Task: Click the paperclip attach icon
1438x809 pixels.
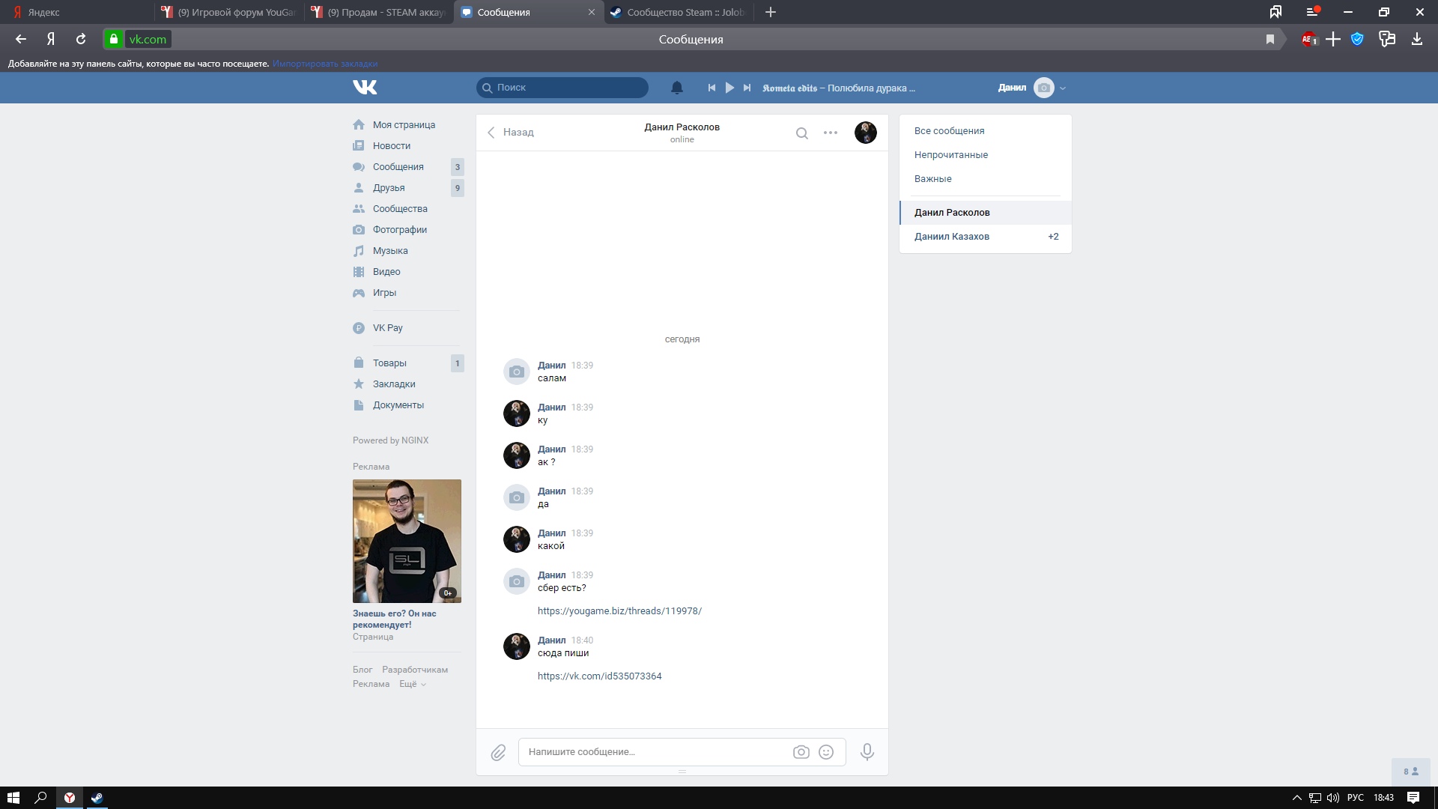Action: [x=498, y=752]
